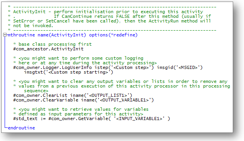The width and height of the screenshot is (244, 141).
Task: Click the options(*redefine) clause
Action: (113, 35)
